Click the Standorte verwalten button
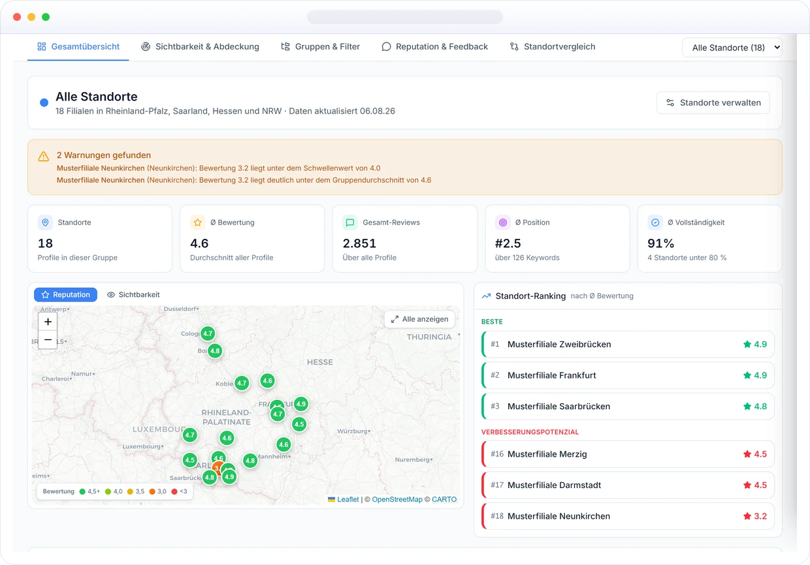The image size is (810, 565). [x=713, y=102]
